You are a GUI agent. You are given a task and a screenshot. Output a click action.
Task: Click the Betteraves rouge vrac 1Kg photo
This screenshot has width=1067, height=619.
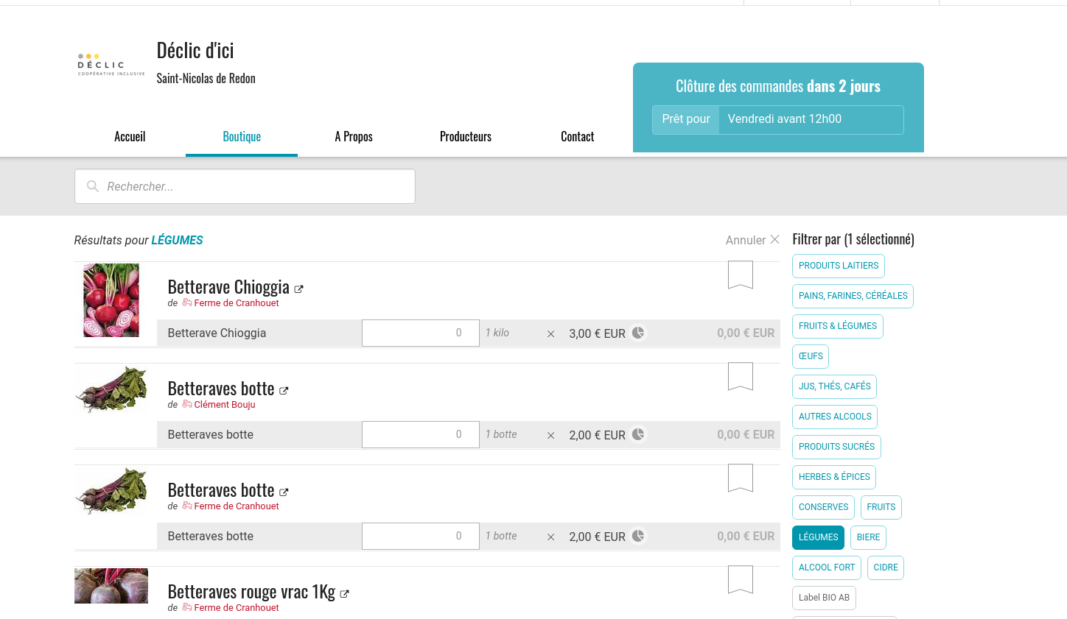pyautogui.click(x=111, y=586)
